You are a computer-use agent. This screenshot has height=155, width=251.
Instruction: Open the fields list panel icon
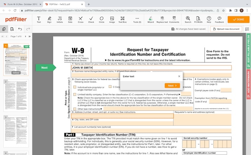point(247,29)
